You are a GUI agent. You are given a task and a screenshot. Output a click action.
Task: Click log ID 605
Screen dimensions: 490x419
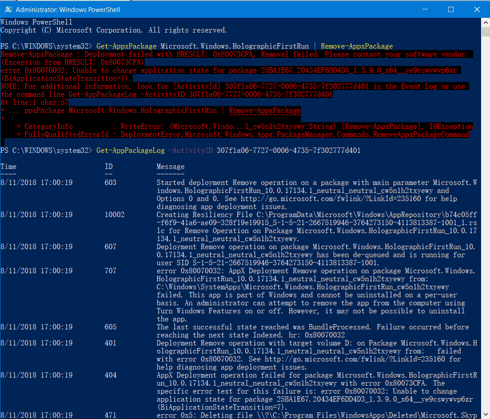point(111,327)
